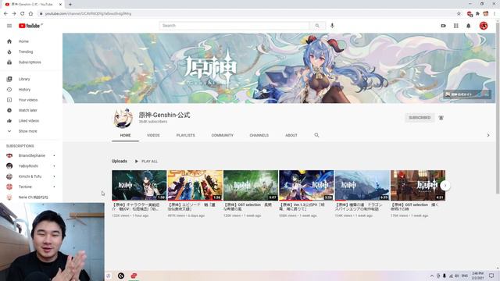The height and width of the screenshot is (281, 500).
Task: Open BriansStephanie subscription channel
Action: tap(31, 155)
